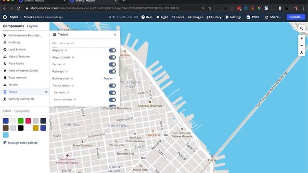
Task: Click the Saybrook University map label
Action: 150,106
